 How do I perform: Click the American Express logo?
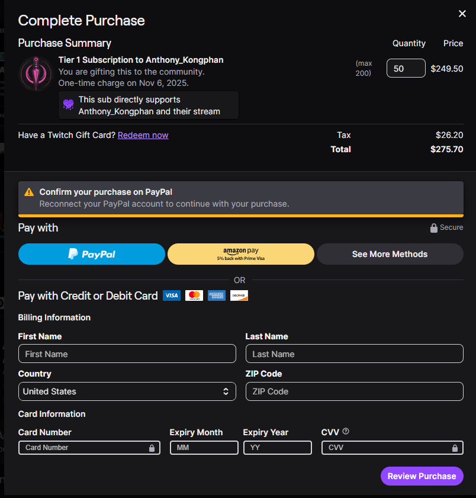[x=217, y=295]
